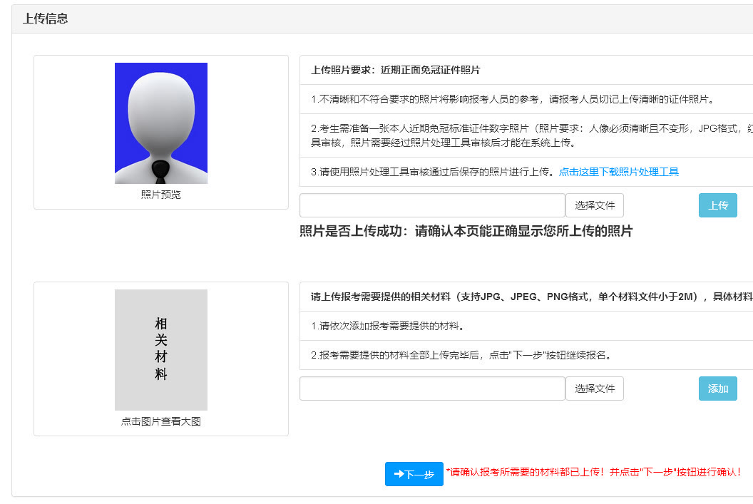Click the 照片是否上传成功 confirmation heading

click(x=466, y=231)
